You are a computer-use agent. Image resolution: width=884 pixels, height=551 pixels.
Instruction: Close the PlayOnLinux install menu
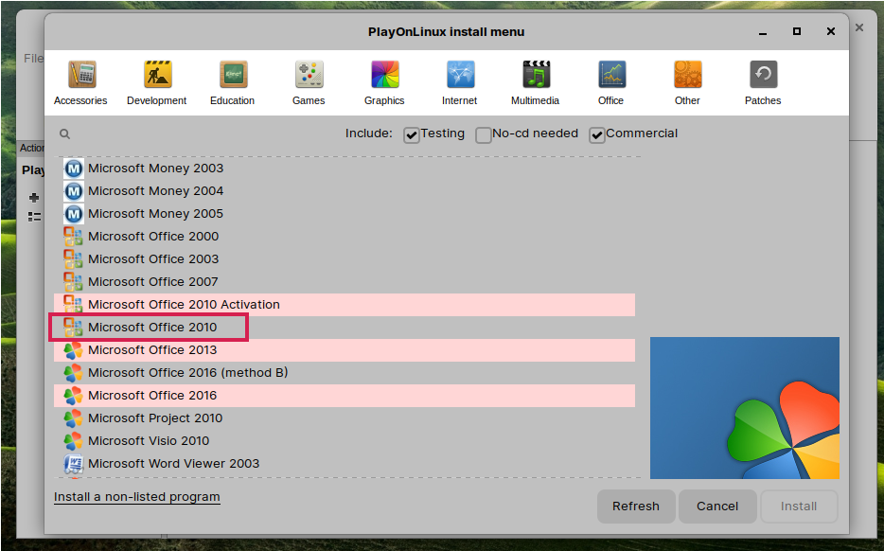(830, 31)
